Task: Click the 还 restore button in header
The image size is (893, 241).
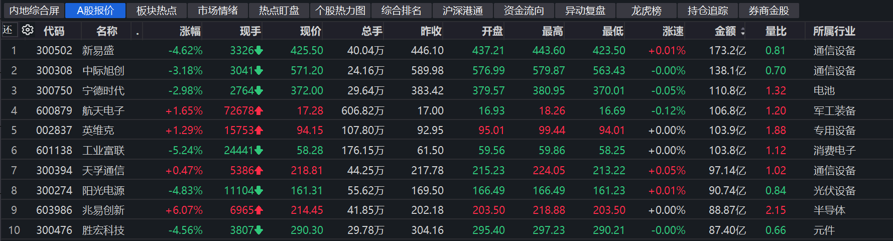Action: click(8, 30)
